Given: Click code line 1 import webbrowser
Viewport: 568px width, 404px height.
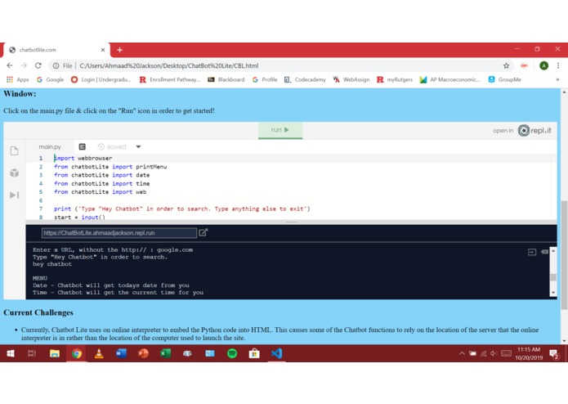Looking at the screenshot, I should pos(83,158).
